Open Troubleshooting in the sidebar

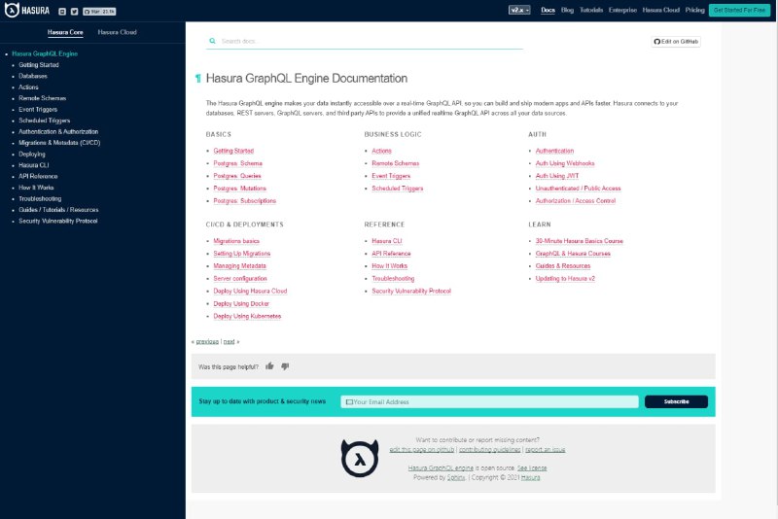(x=40, y=199)
